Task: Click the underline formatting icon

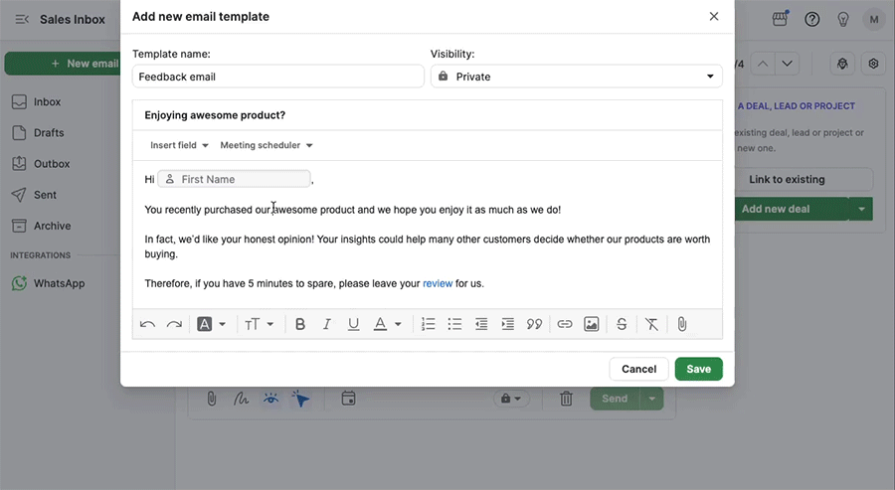Action: [x=353, y=324]
